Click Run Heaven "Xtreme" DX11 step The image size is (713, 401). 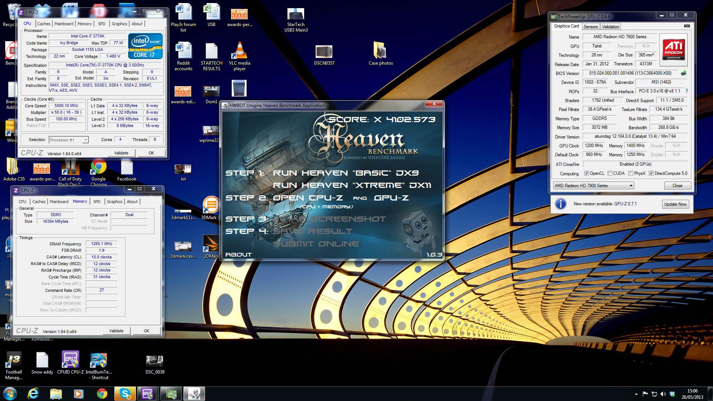(352, 185)
